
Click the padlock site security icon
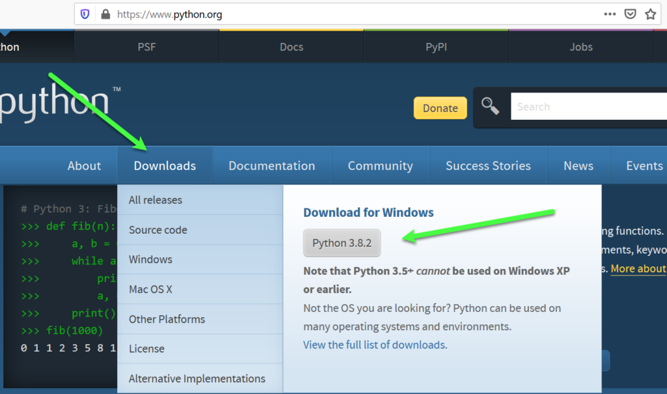point(106,14)
